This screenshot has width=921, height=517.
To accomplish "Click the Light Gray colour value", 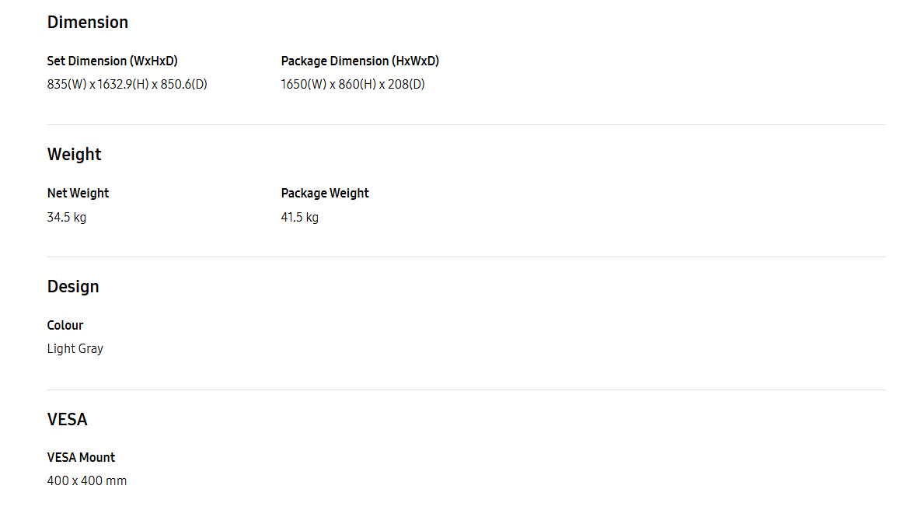I will (75, 349).
